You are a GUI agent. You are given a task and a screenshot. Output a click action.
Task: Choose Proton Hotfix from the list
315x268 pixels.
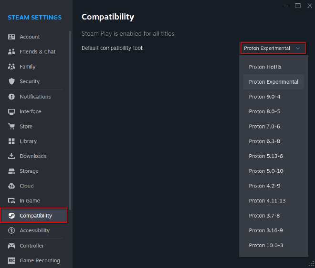click(265, 67)
